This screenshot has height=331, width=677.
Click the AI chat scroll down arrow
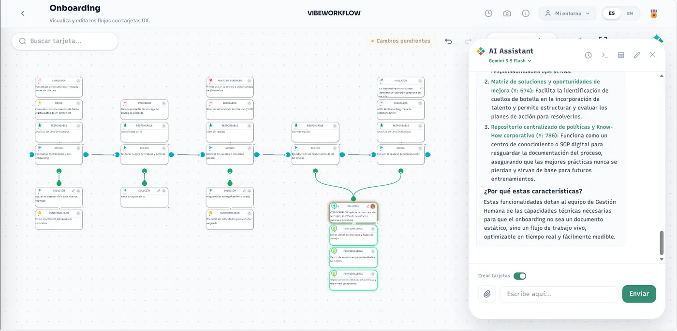(662, 259)
